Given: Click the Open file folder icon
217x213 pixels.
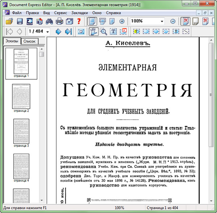Looking at the screenshot, I should [x=8, y=21].
